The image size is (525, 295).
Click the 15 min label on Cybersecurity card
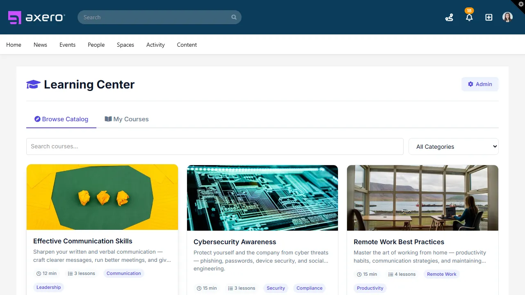point(207,288)
